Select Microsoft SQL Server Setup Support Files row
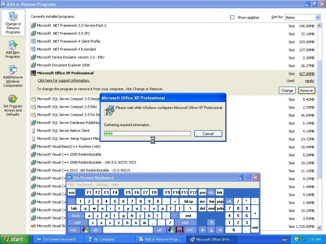Image resolution: width=326 pixels, height=244 pixels. pyautogui.click(x=173, y=139)
